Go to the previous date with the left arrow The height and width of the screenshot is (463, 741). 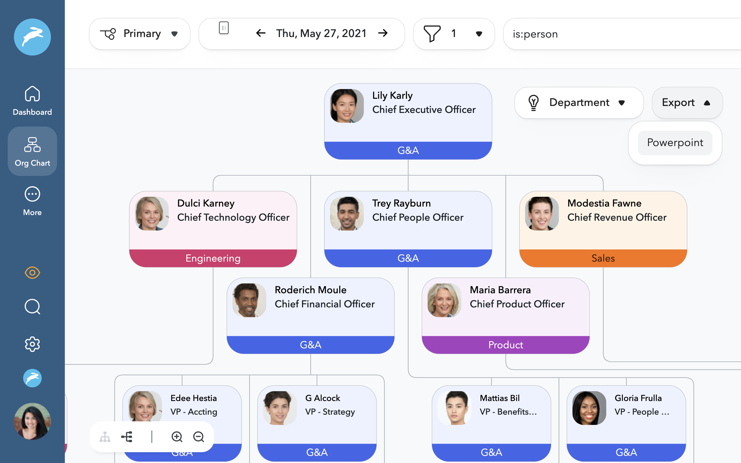pos(261,33)
